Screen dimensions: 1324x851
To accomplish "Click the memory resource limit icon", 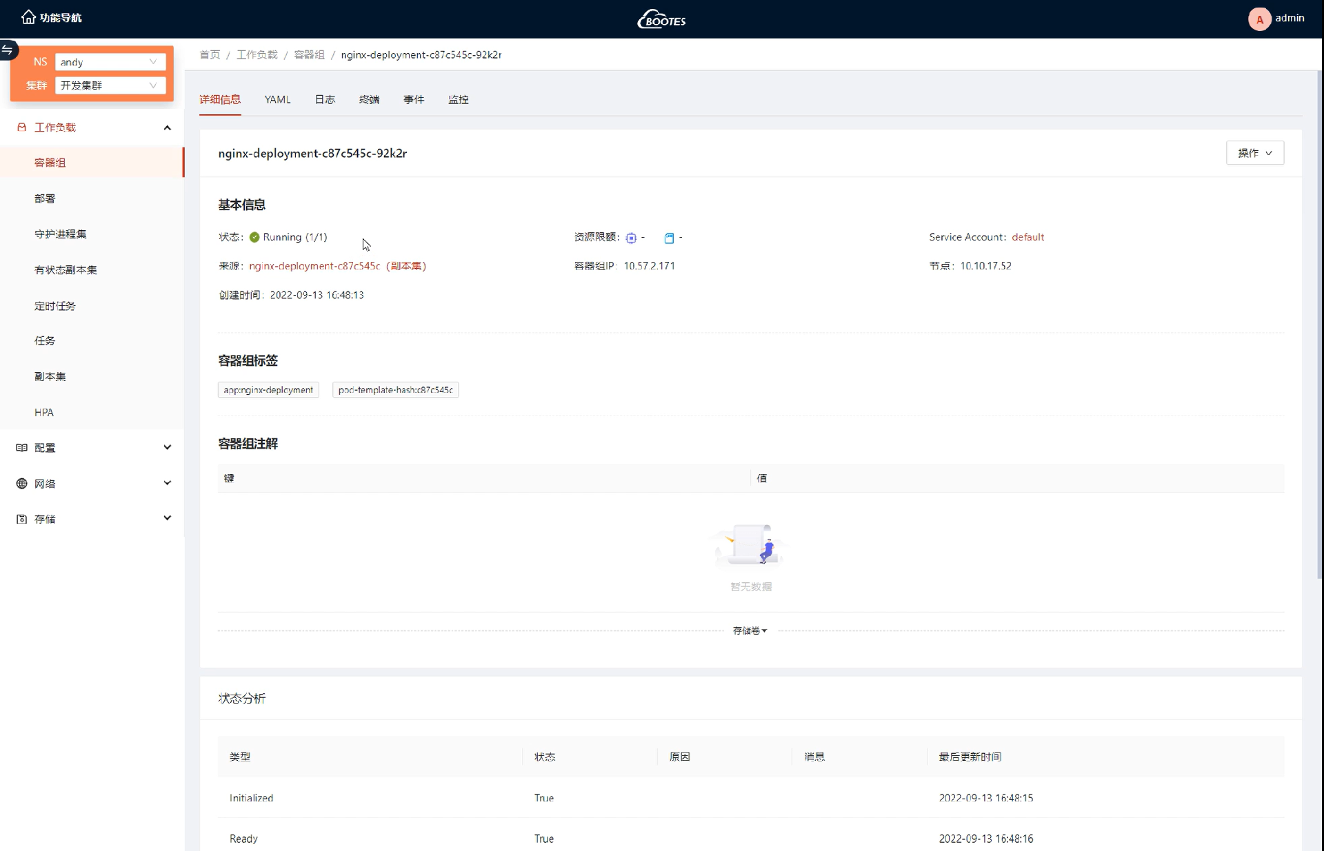I will (669, 238).
